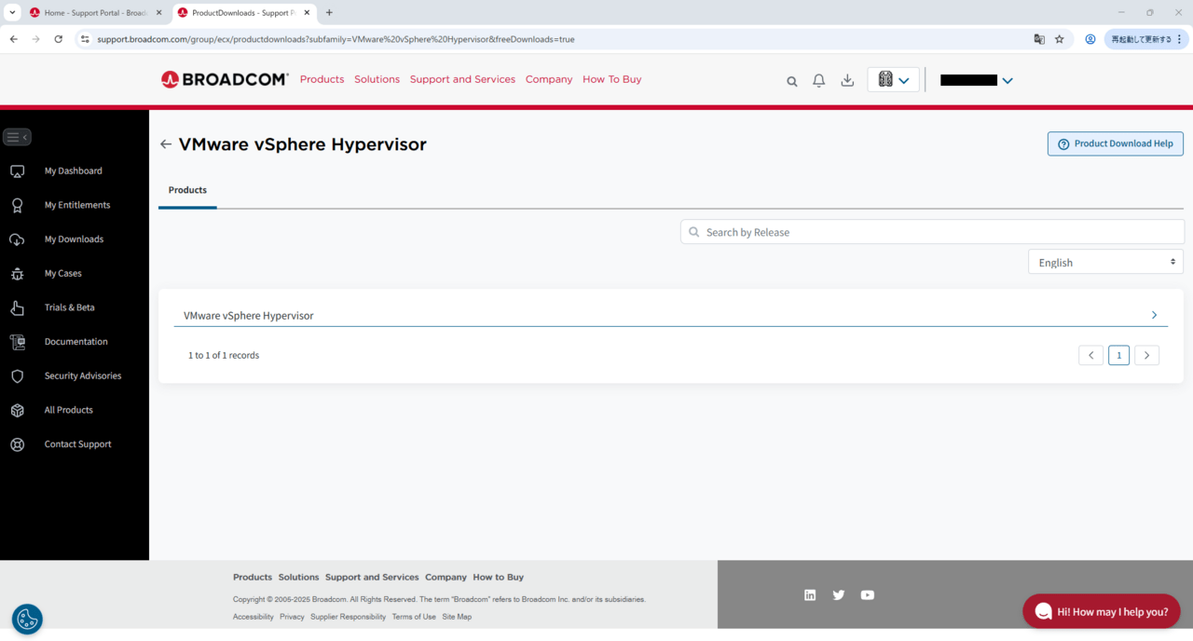
Task: Expand the redacted user account menu
Action: coord(976,80)
